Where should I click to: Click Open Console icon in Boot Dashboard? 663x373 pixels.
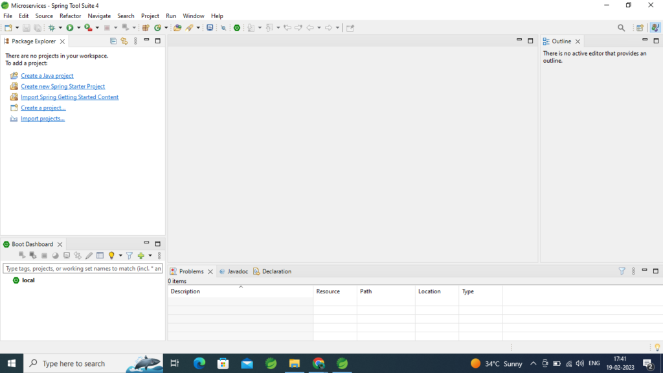click(67, 255)
